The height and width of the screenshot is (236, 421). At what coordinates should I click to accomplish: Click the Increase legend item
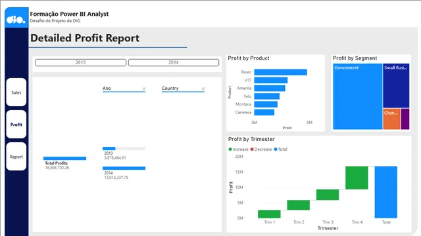point(238,149)
